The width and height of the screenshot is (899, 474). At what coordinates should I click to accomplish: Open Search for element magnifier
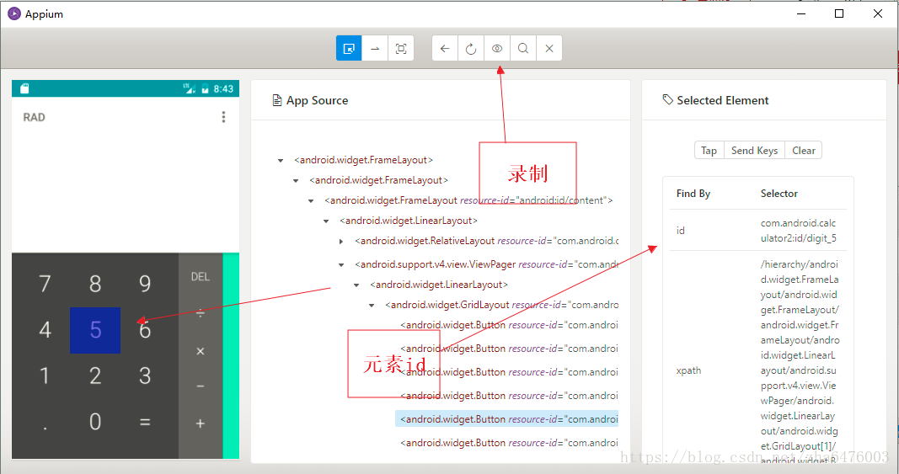tap(523, 48)
